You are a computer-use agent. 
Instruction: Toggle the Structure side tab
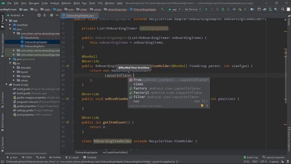coord(2,100)
